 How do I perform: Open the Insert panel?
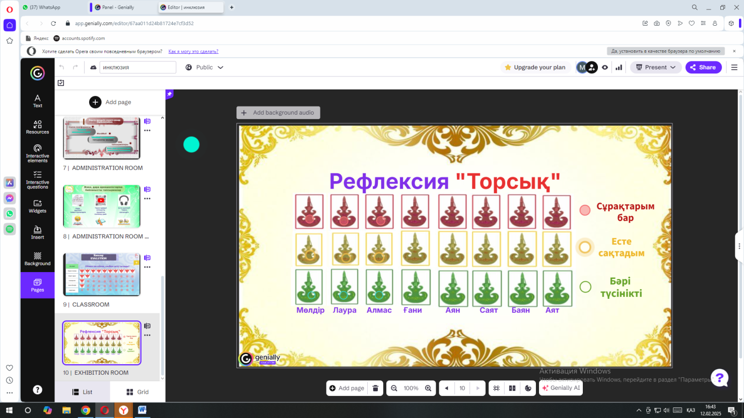[37, 232]
